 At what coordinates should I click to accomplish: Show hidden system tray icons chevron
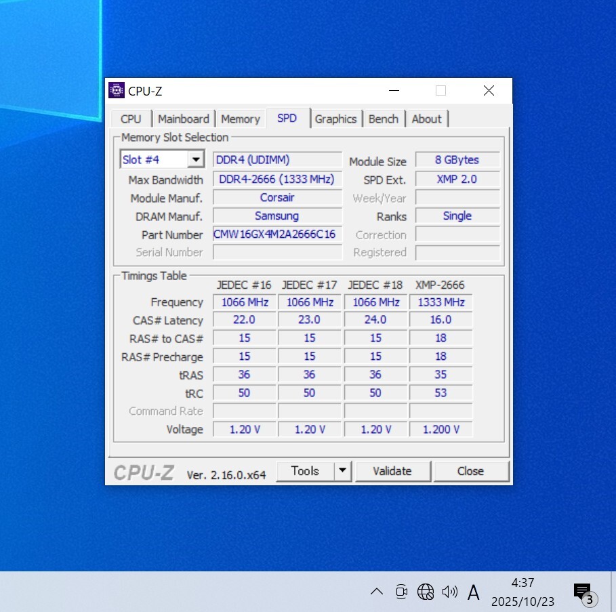coord(377,592)
